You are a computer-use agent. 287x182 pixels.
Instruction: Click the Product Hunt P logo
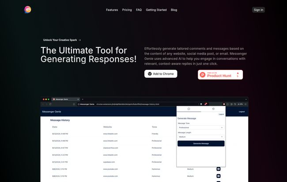pyautogui.click(x=203, y=75)
